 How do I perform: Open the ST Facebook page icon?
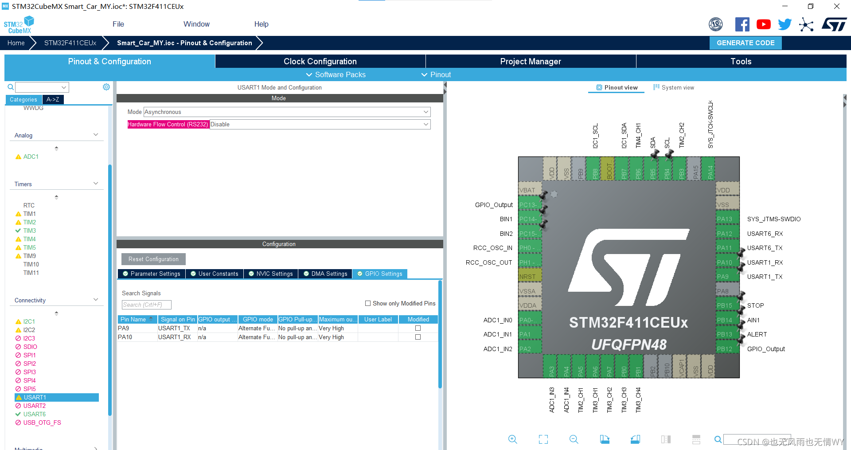point(742,24)
